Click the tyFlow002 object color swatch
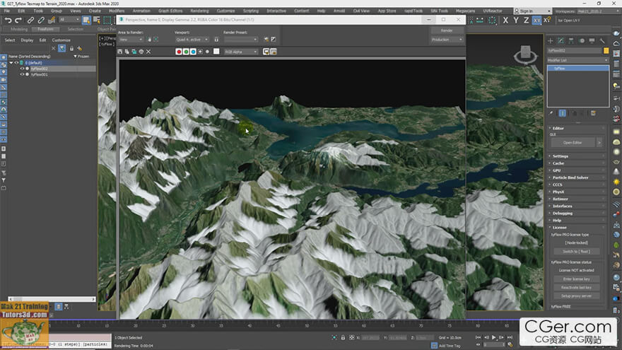 tap(606, 50)
